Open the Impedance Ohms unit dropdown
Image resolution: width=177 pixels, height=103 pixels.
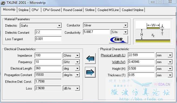(x=77, y=56)
